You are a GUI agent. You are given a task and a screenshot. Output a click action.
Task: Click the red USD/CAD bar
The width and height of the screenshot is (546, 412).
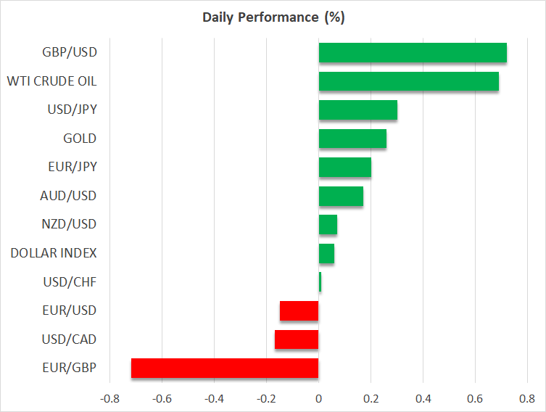point(297,339)
